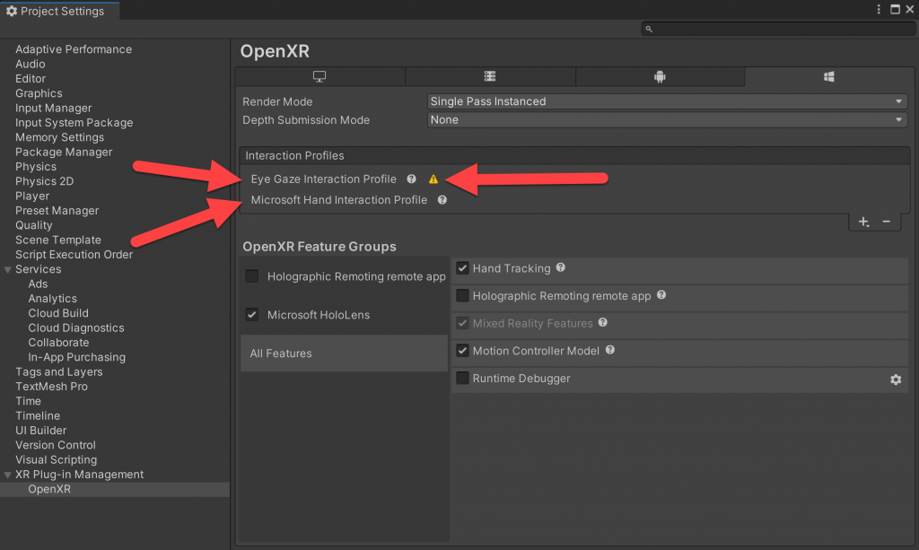Open the Render Mode dropdown

(x=667, y=101)
